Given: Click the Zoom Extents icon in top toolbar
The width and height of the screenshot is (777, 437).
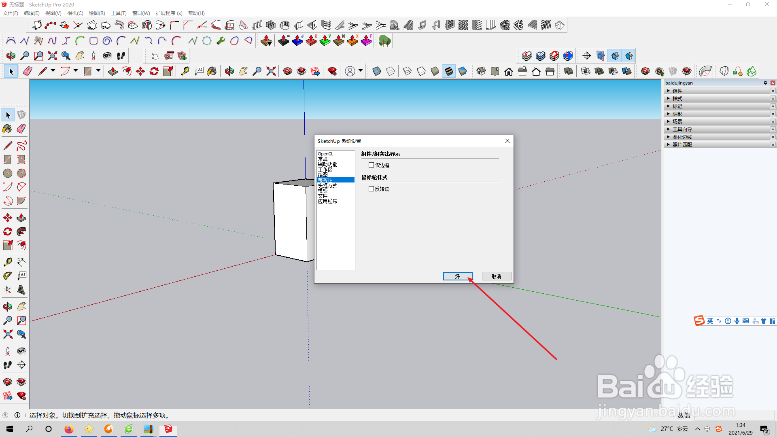Looking at the screenshot, I should pyautogui.click(x=52, y=56).
